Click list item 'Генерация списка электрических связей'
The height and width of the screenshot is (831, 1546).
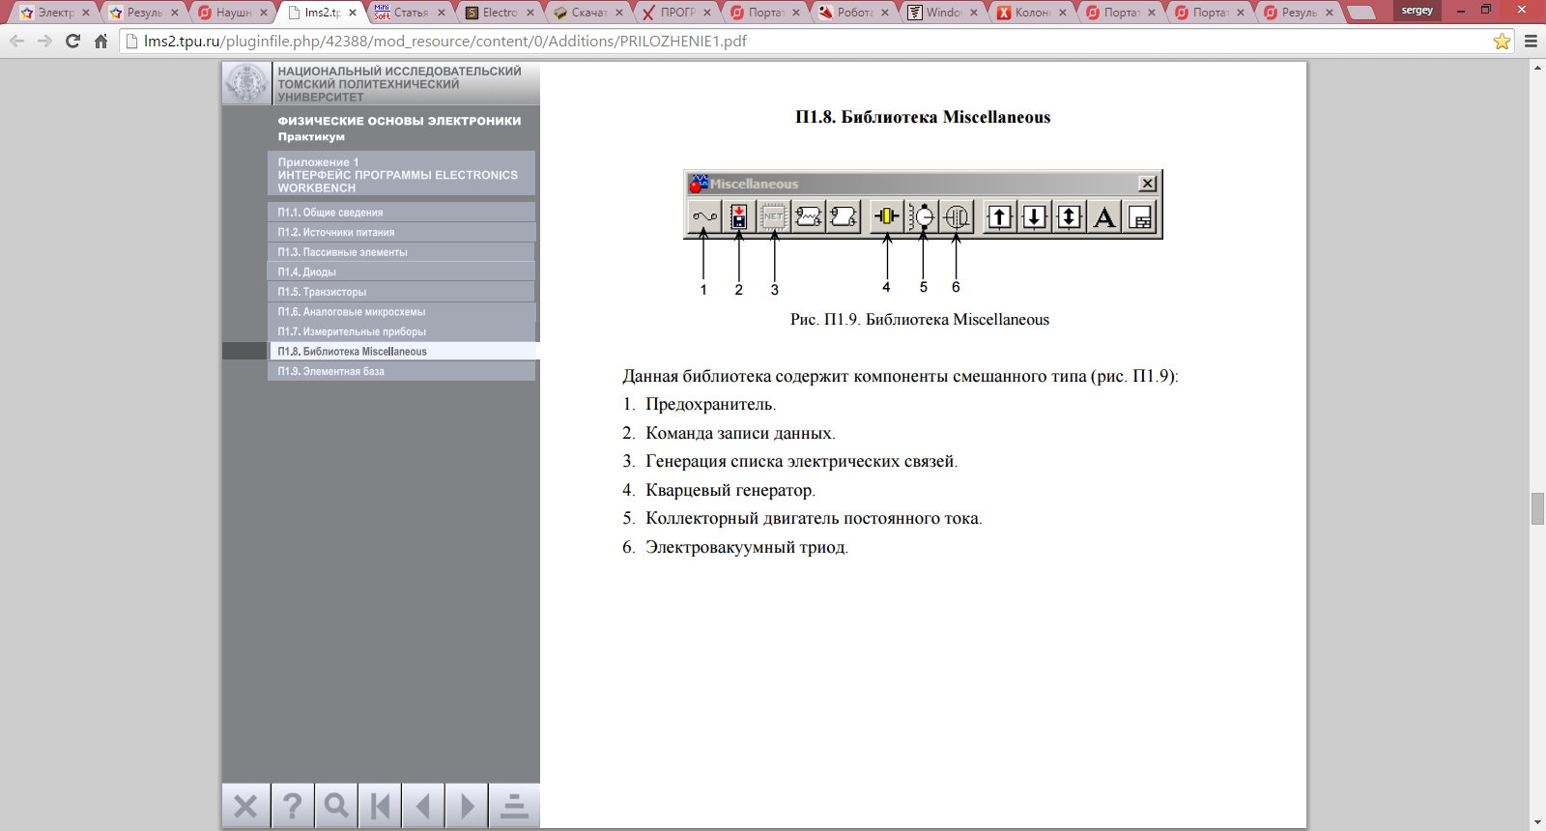pos(801,461)
